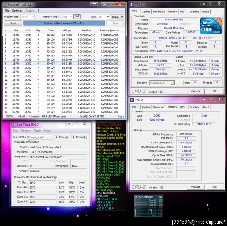Switch to Caches tab in lower CPU-Z window
Image resolution: width=227 pixels, height=226 pixels.
(x=146, y=107)
